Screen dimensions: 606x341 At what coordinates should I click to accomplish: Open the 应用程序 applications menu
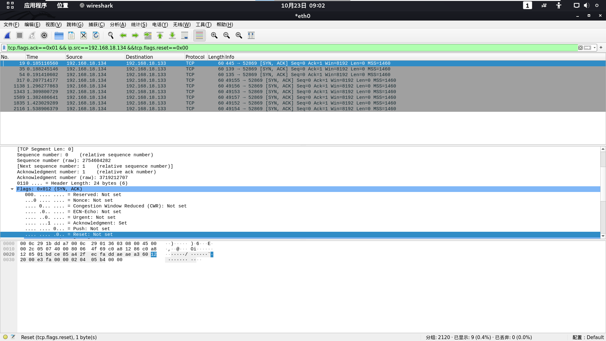tap(35, 5)
